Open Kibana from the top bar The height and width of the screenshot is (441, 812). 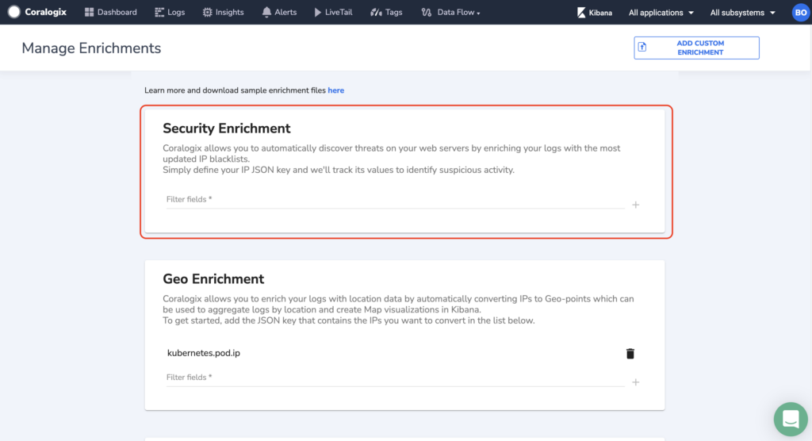pos(594,13)
